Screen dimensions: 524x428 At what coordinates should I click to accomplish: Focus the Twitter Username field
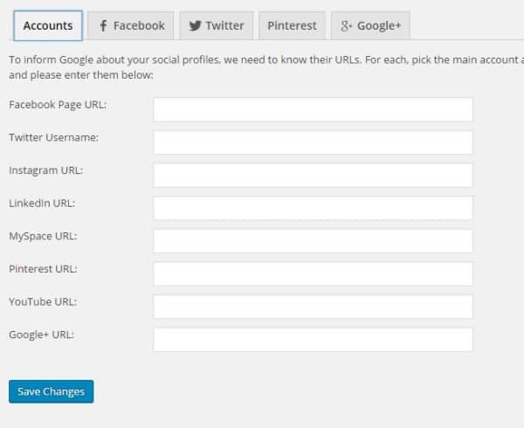coord(313,142)
